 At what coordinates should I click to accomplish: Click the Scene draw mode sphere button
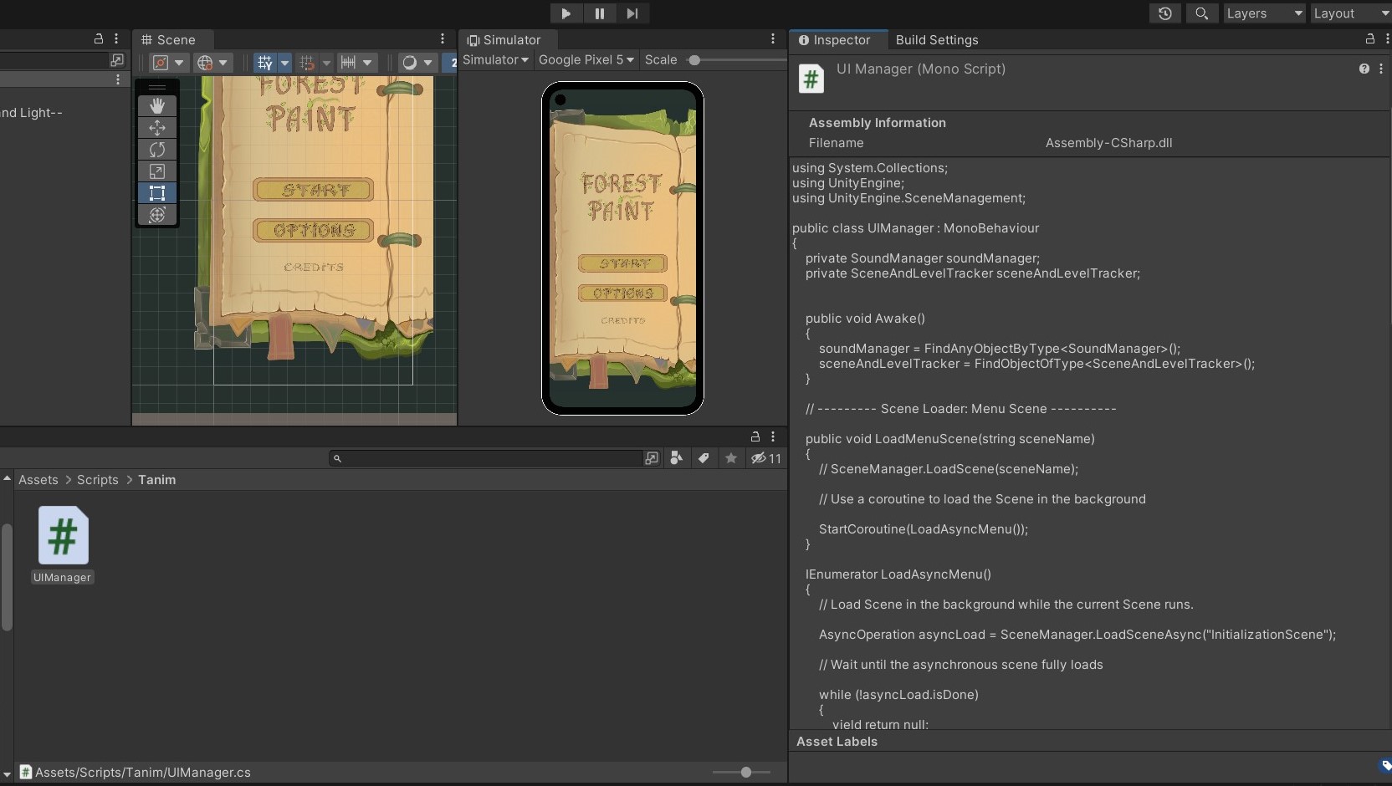pos(409,63)
